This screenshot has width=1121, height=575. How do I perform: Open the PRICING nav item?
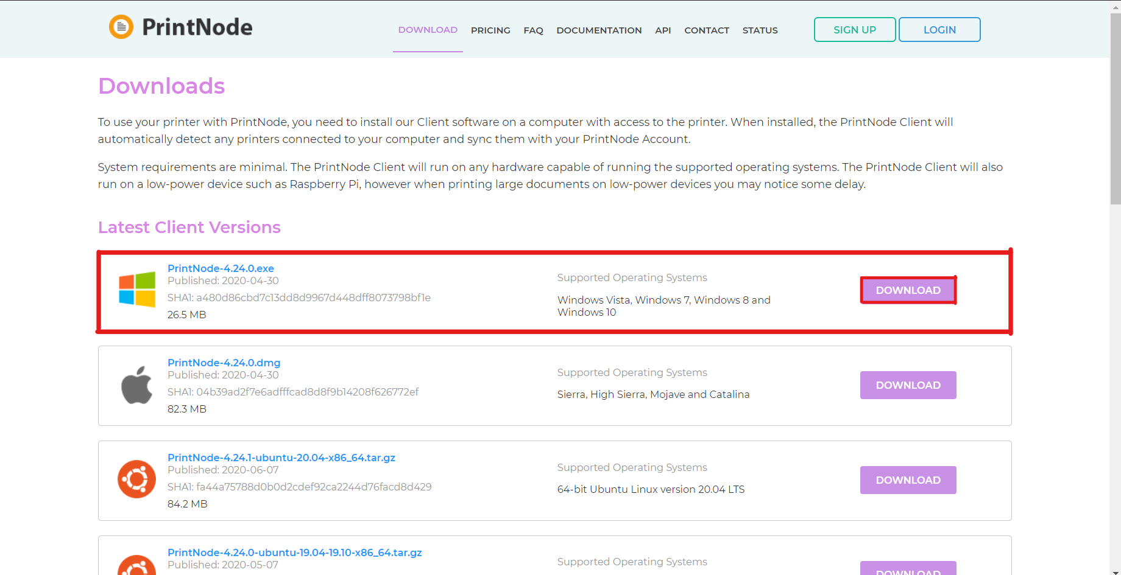[490, 30]
